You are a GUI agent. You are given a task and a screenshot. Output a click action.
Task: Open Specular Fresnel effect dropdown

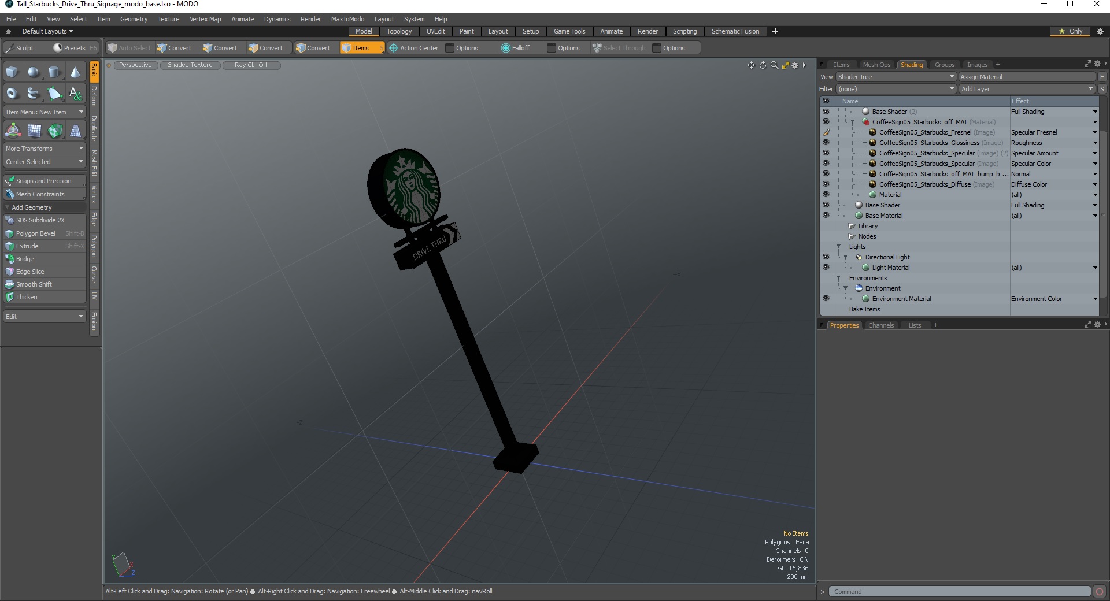[x=1095, y=132]
